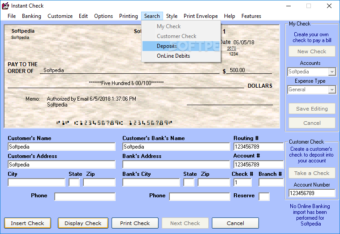Click the Branch # field
The image size is (340, 234).
point(271,183)
